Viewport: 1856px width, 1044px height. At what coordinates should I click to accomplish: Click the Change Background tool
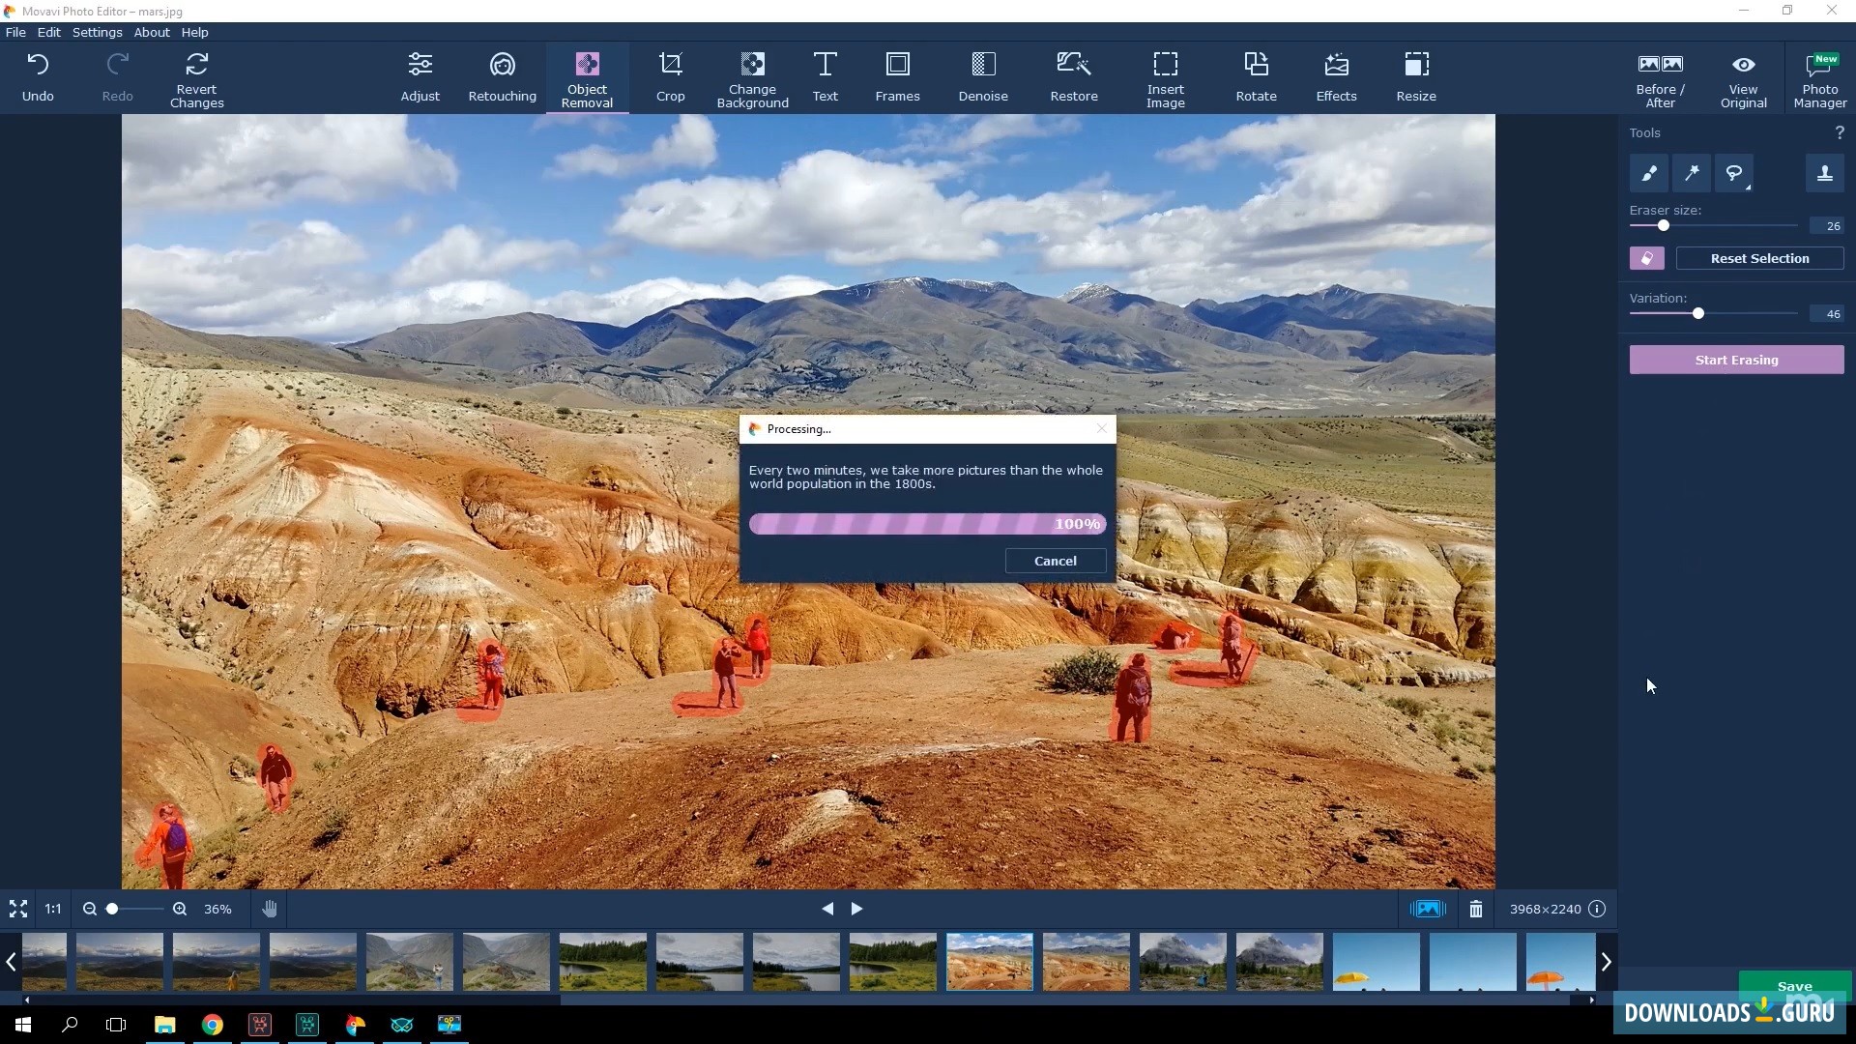coord(752,76)
